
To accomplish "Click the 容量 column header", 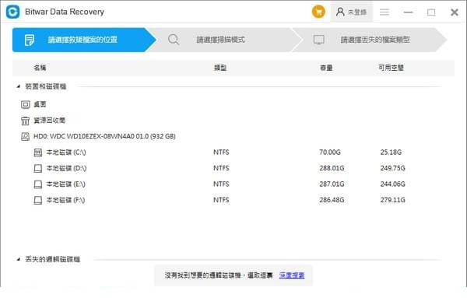I will pos(326,68).
